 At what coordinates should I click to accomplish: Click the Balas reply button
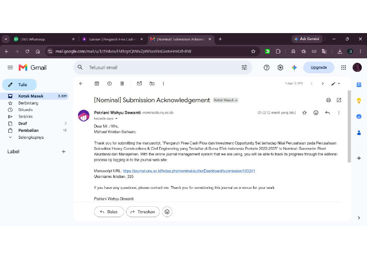point(109,212)
